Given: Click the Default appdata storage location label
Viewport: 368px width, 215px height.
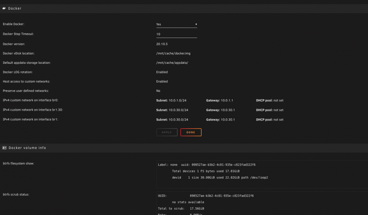Looking at the screenshot, I should click(26, 63).
